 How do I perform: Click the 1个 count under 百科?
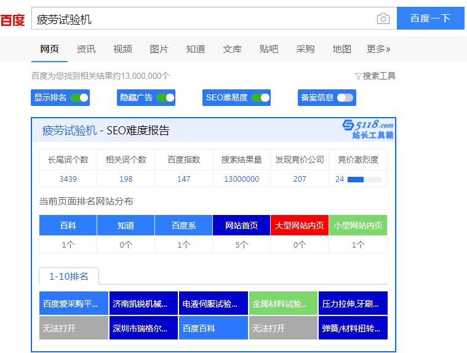68,245
